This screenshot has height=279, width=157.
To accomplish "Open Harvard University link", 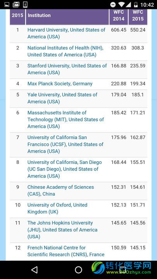I will pyautogui.click(x=66, y=33).
